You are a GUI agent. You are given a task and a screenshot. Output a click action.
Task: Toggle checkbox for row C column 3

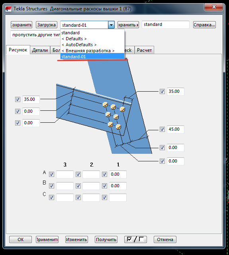(x=51, y=198)
